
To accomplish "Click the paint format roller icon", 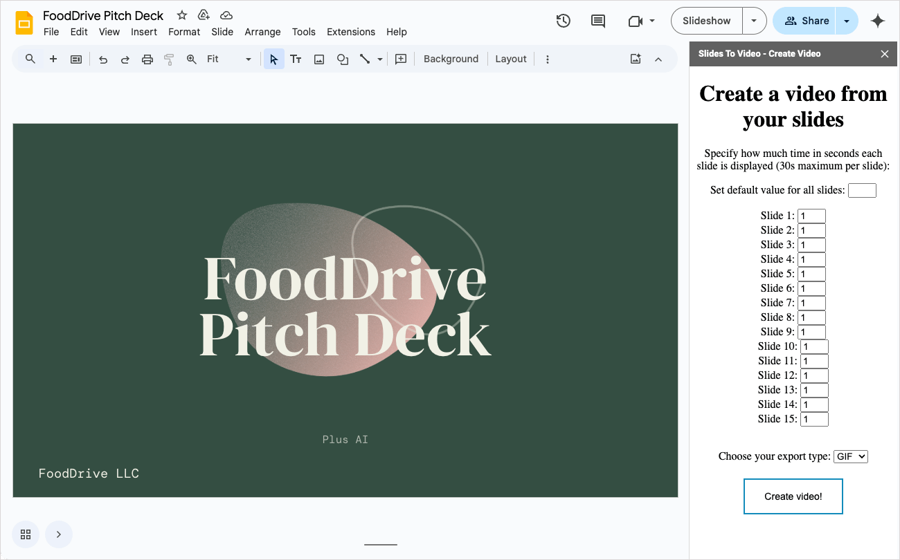I will click(x=169, y=59).
